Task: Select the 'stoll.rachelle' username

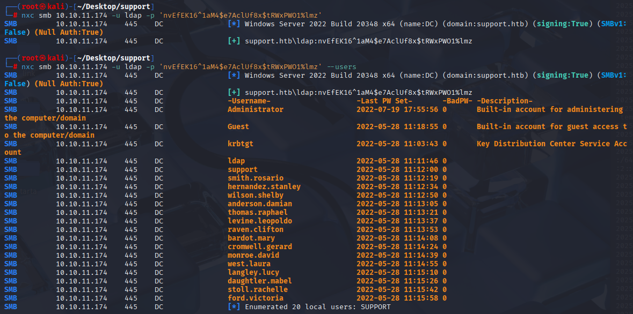Action: point(258,289)
